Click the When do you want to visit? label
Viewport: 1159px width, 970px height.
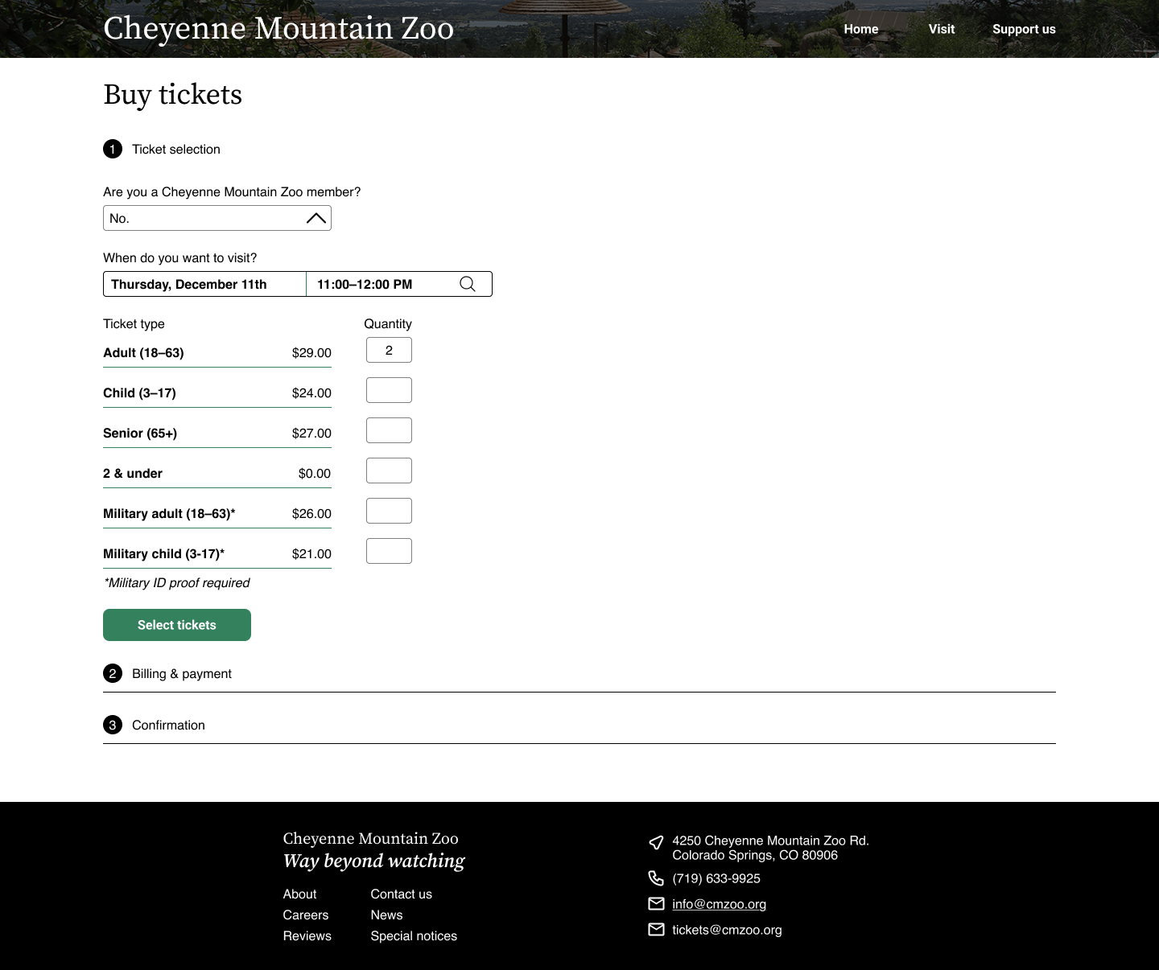[180, 258]
